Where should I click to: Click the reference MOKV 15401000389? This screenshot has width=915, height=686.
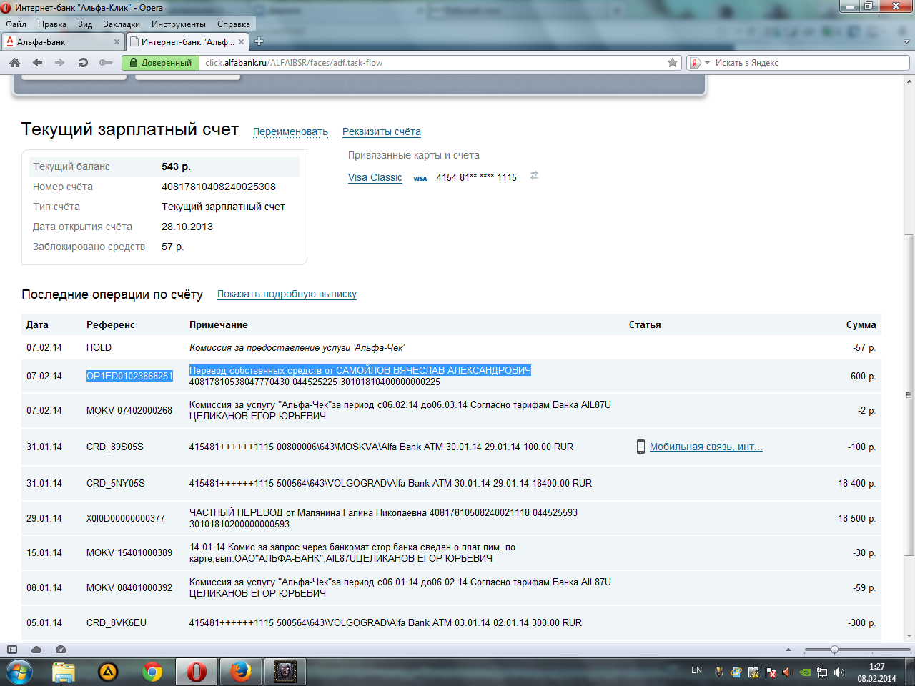(129, 552)
